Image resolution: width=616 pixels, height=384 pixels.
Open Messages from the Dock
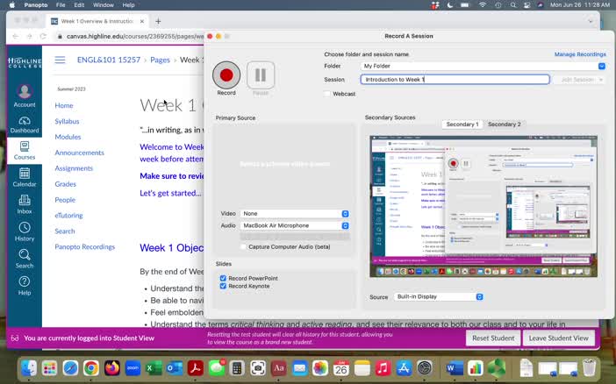tap(216, 368)
